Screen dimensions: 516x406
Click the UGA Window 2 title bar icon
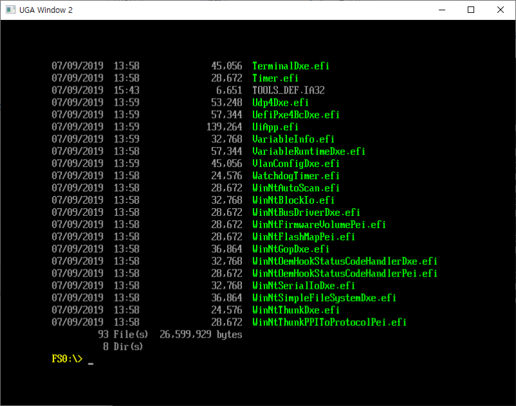[10, 10]
